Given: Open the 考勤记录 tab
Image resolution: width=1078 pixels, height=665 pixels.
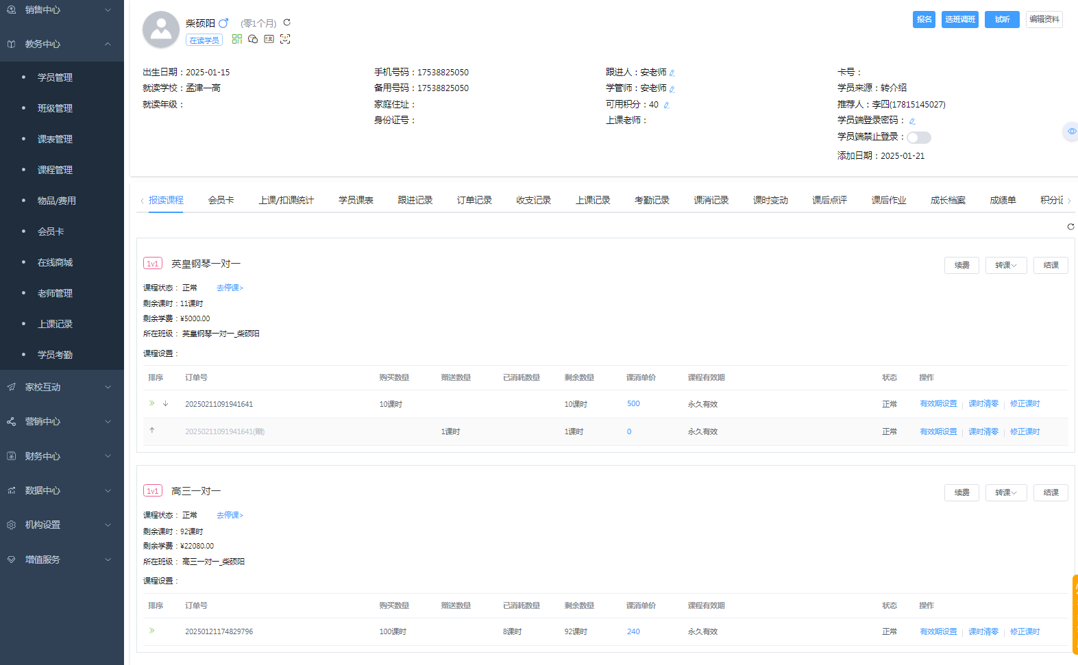Looking at the screenshot, I should click(x=652, y=200).
